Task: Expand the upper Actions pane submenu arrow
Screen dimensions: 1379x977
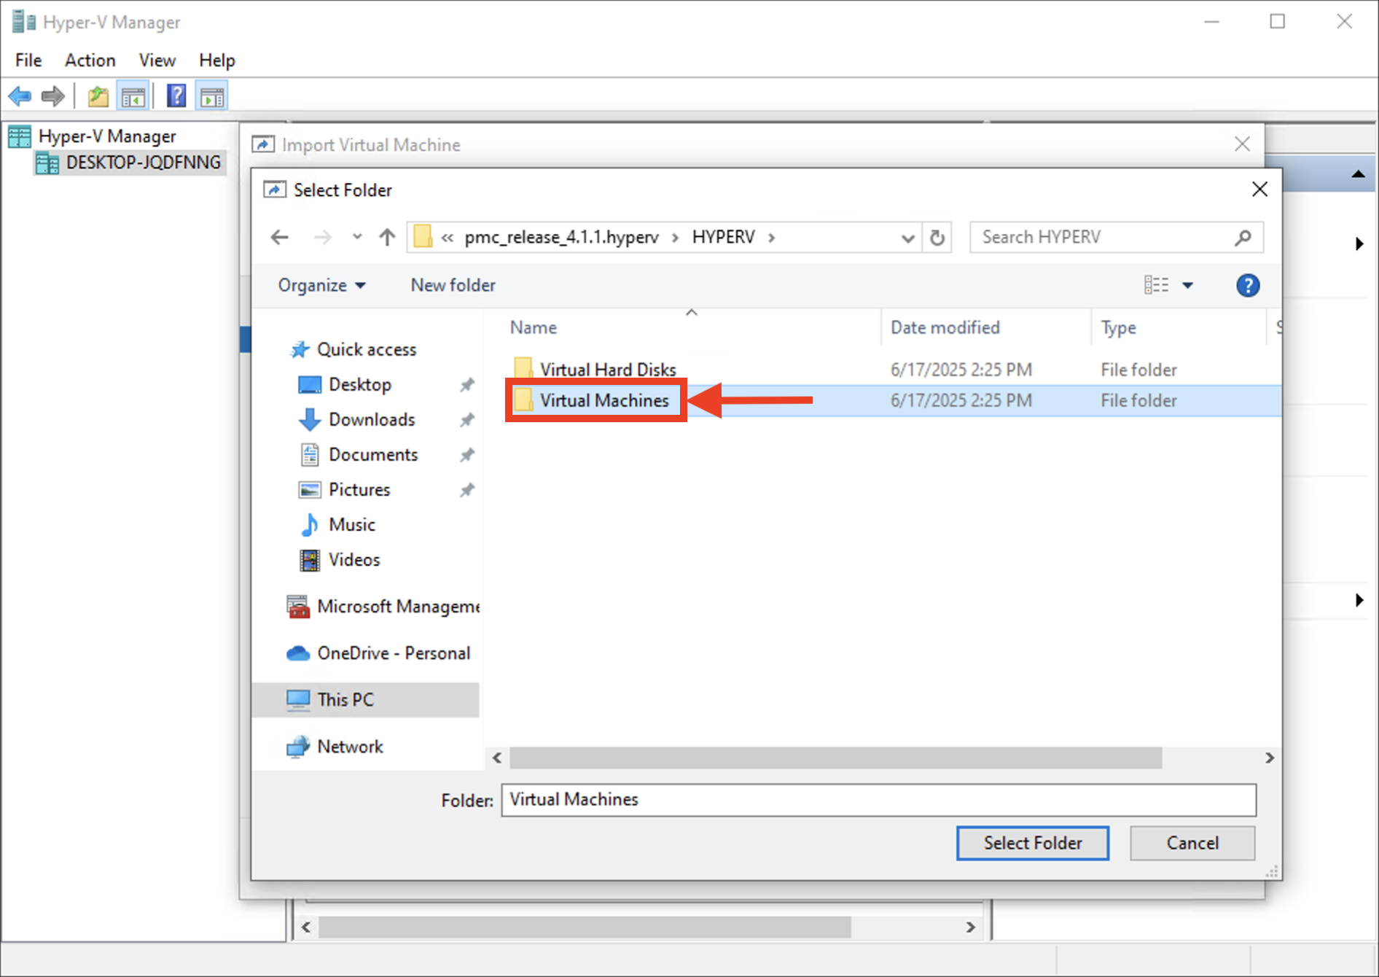Action: tap(1359, 244)
